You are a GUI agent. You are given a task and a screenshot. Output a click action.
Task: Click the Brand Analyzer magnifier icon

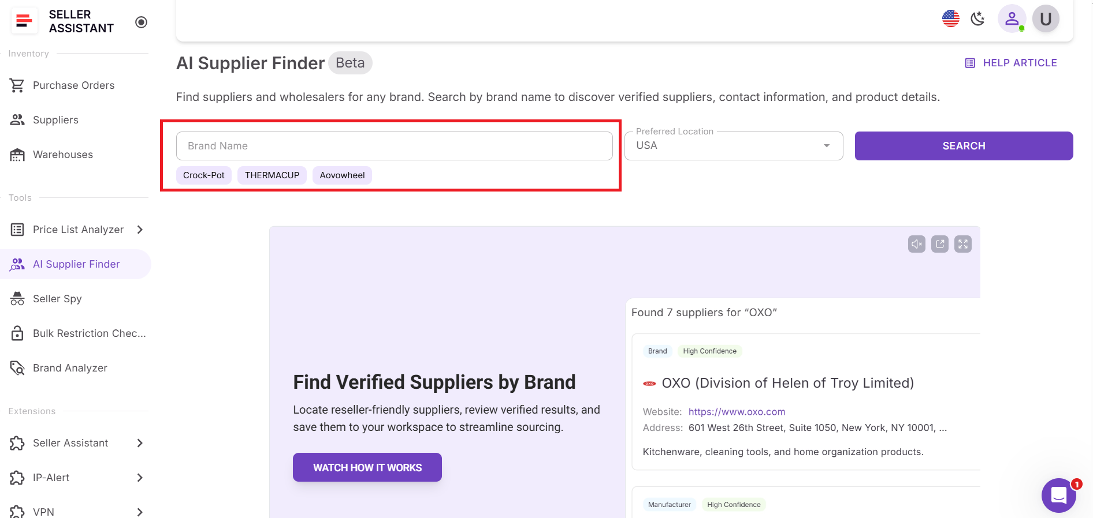17,367
